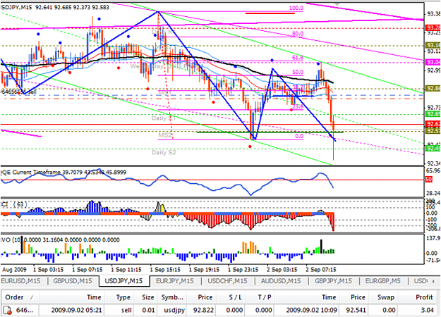Click the 2 Sep 07:15 time axis label
The height and width of the screenshot is (317, 441).
click(320, 270)
